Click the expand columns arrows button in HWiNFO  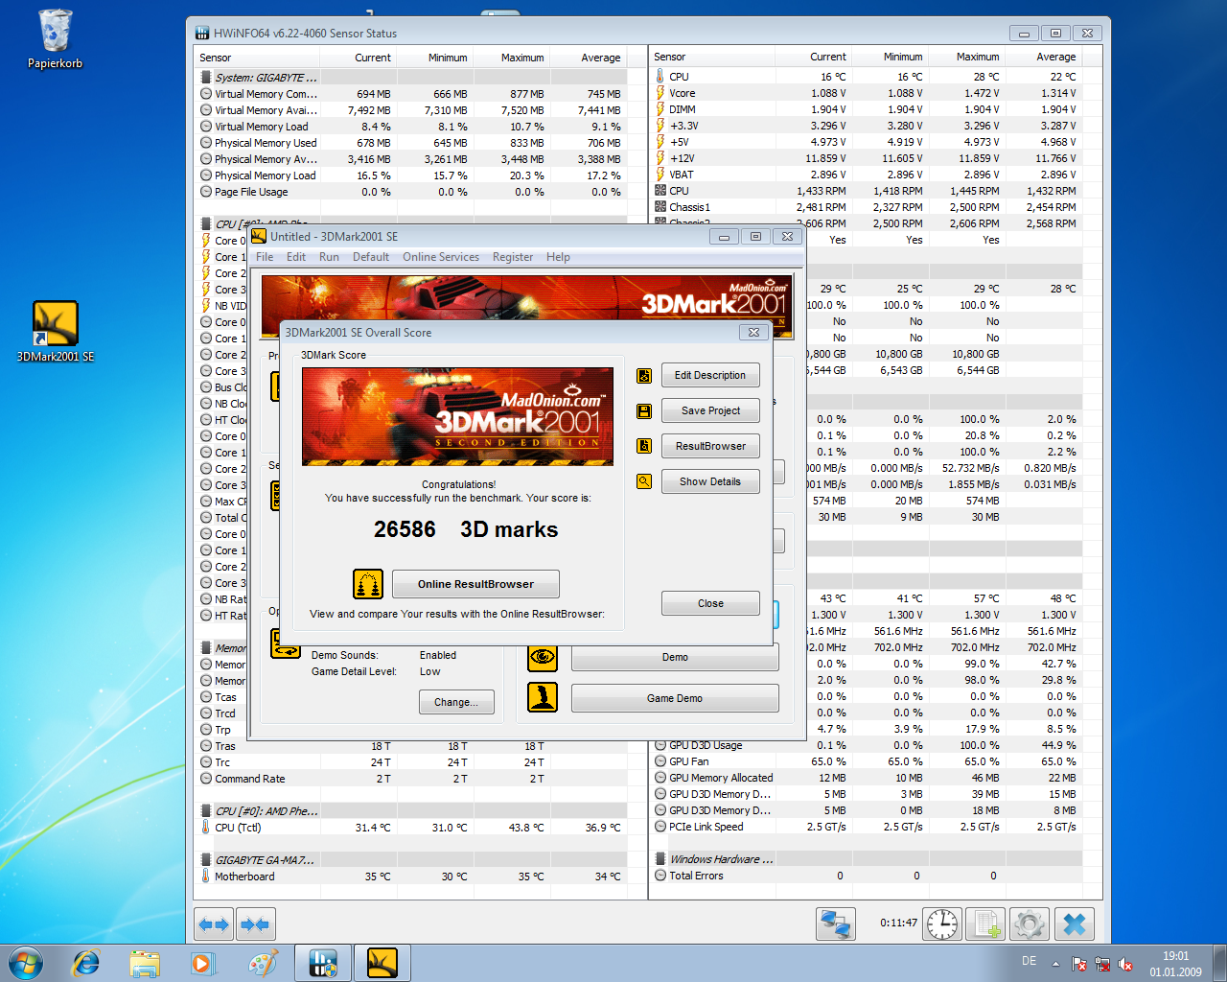coord(214,924)
